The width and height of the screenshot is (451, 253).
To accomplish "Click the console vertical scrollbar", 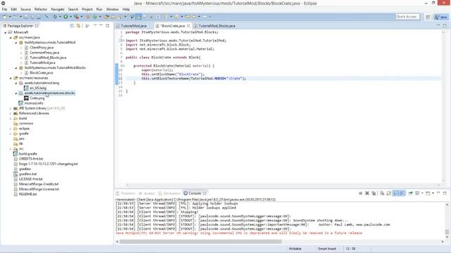I will tap(447, 221).
